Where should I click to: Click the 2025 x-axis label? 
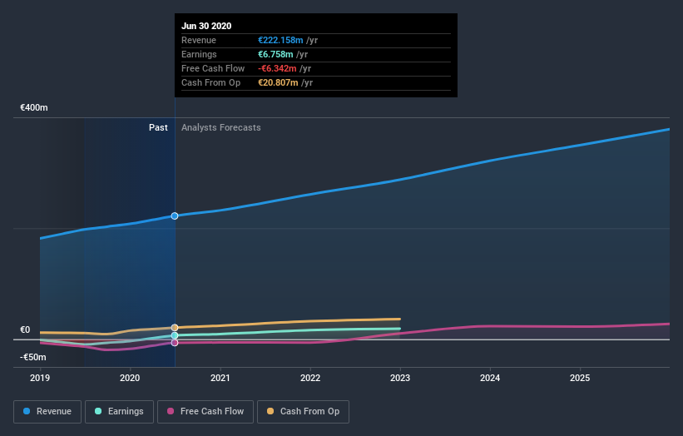[580, 378]
